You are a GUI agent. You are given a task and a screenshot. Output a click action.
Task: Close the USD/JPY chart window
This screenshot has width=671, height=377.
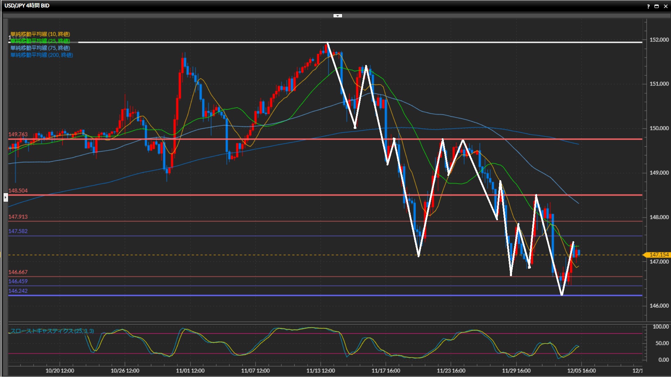click(x=665, y=6)
